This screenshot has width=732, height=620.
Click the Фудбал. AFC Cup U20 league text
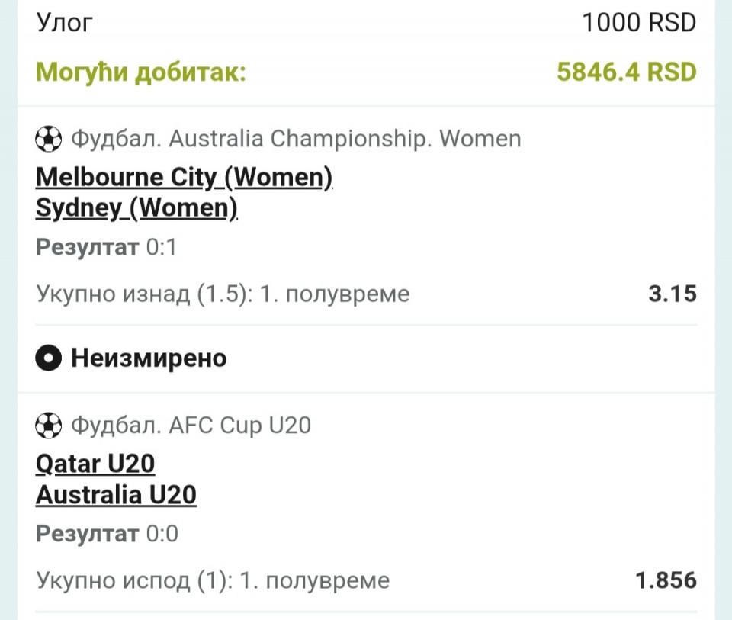pyautogui.click(x=191, y=426)
